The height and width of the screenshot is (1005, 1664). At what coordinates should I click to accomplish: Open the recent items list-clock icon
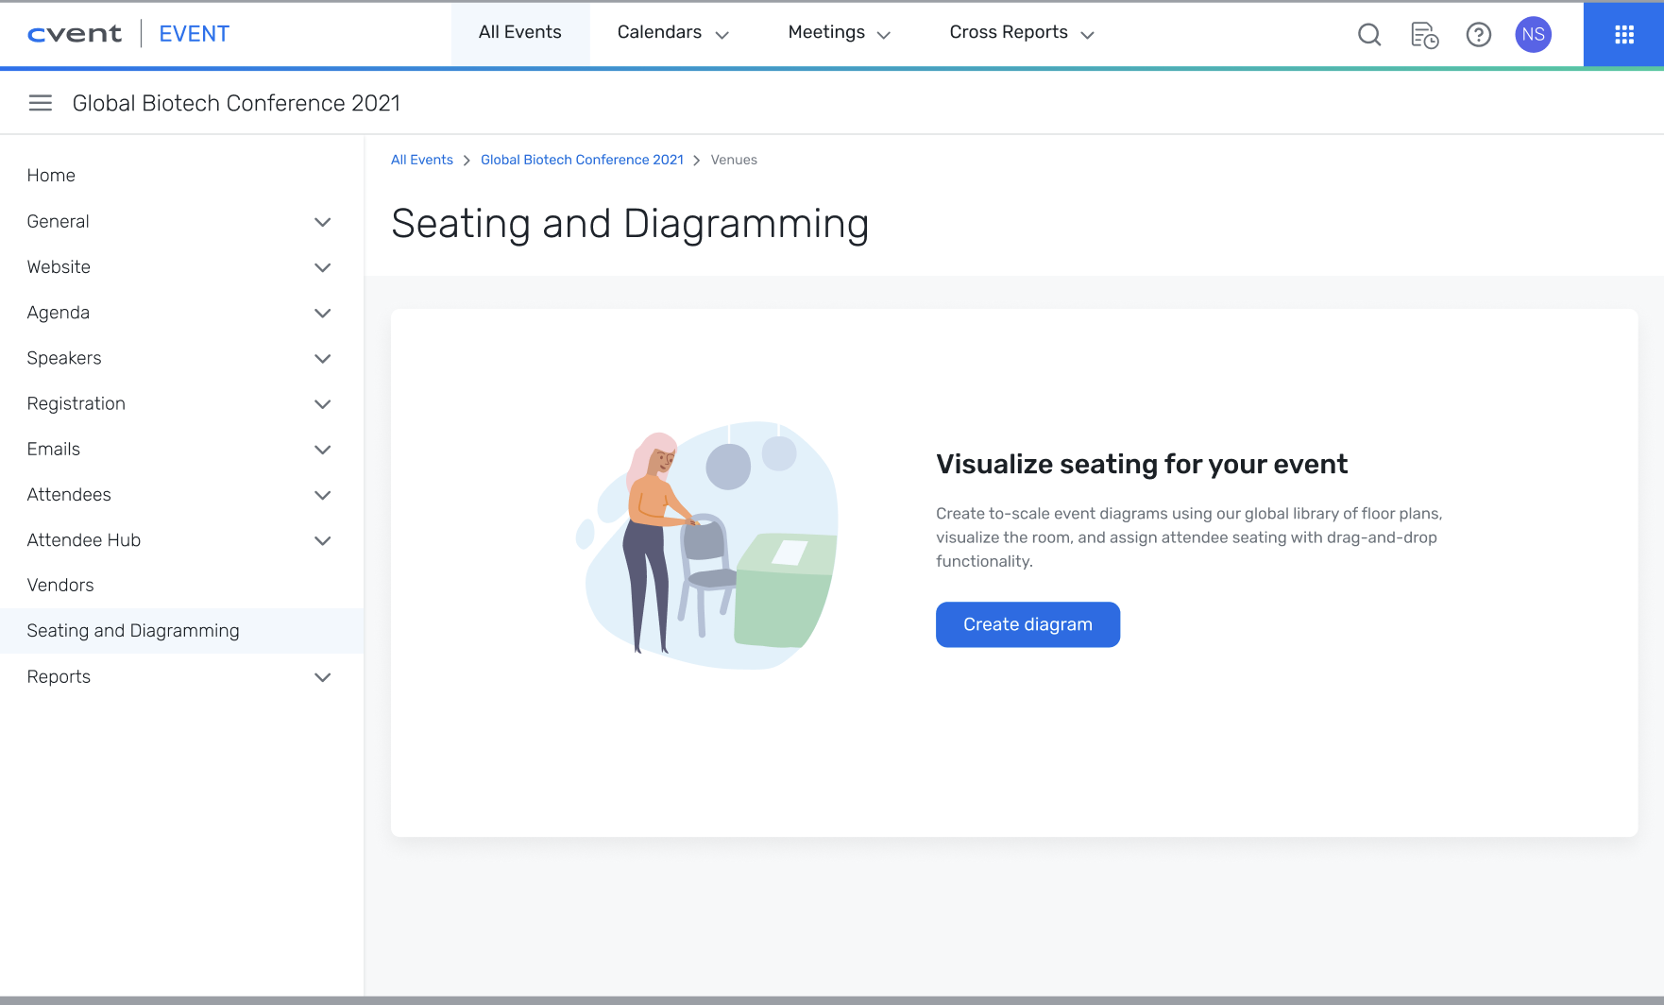click(x=1424, y=35)
